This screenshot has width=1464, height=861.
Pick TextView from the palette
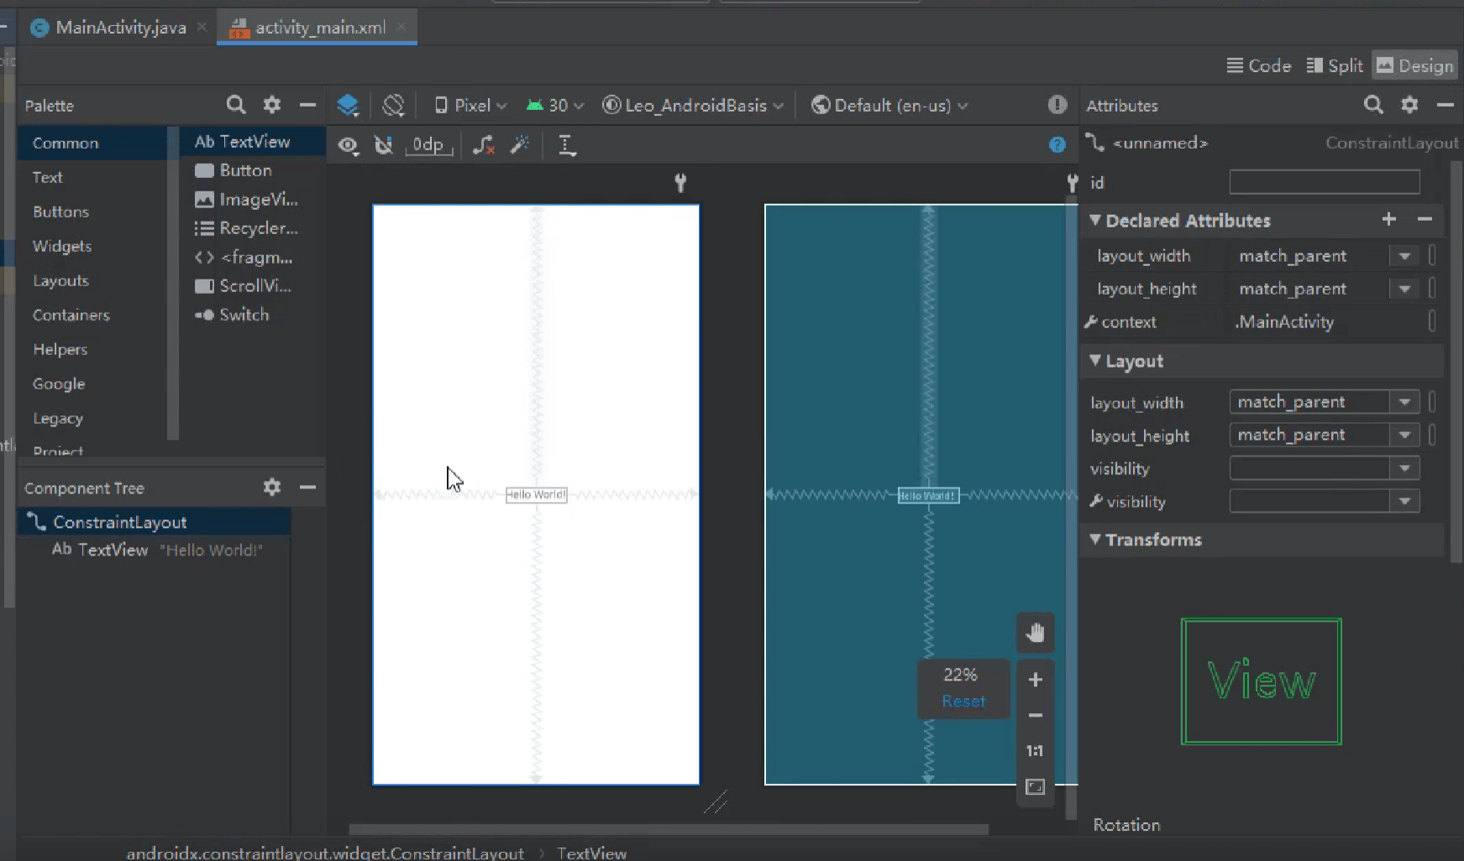252,141
